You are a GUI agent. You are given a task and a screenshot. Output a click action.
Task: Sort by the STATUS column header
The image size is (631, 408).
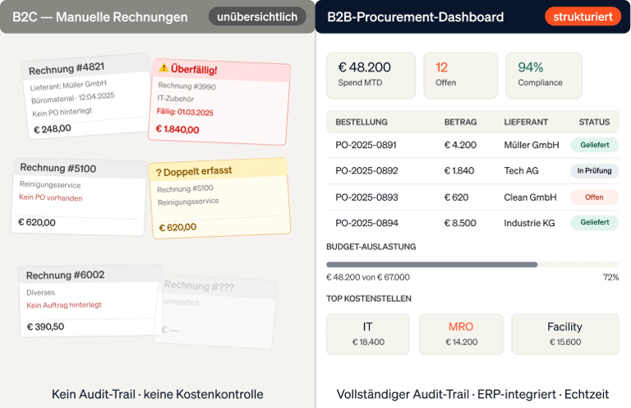tap(594, 122)
